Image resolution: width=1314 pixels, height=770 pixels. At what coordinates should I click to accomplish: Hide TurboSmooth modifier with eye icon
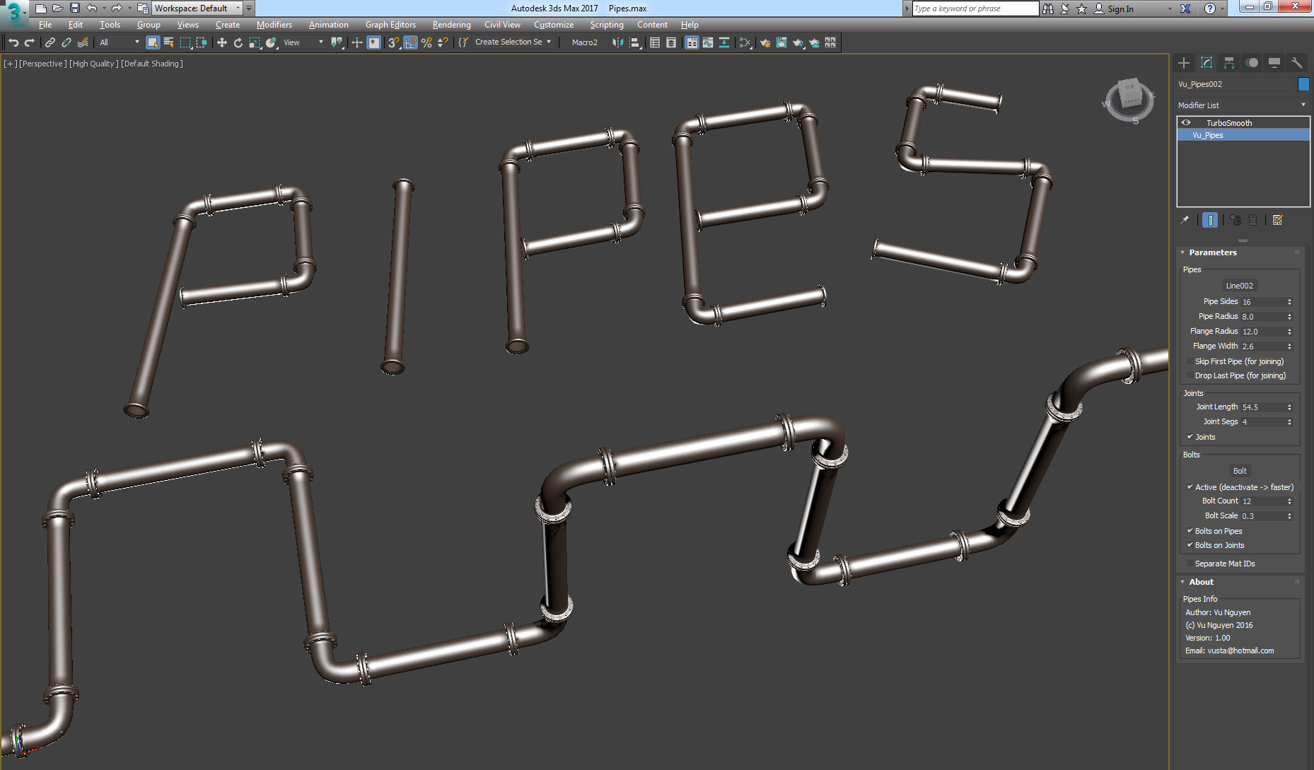1186,123
